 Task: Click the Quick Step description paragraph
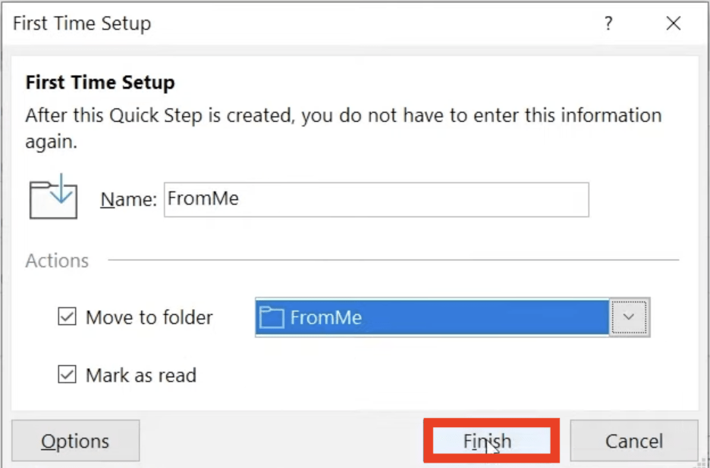coord(344,129)
